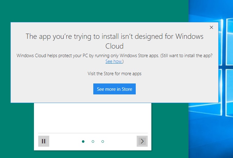This screenshot has width=233, height=158.
Task: Click the See more in Store button
Action: (x=114, y=89)
